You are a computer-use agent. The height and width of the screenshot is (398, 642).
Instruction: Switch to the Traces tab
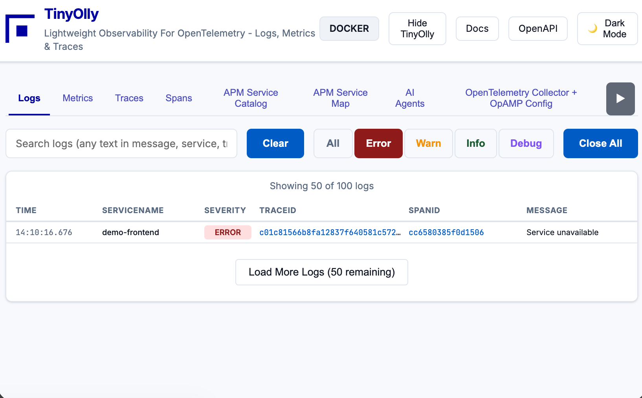click(x=129, y=98)
